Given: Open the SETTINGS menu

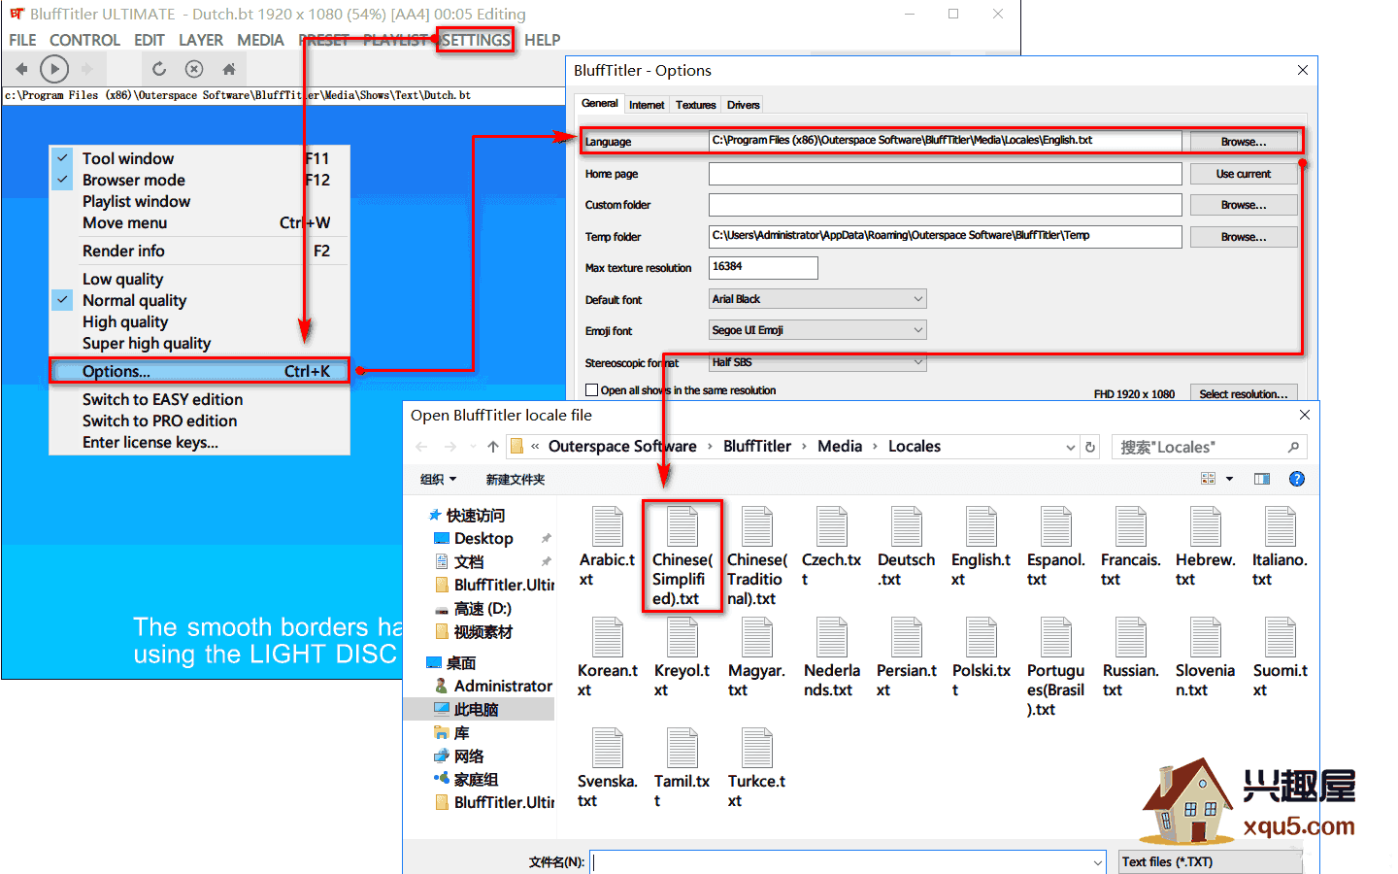Looking at the screenshot, I should tap(476, 40).
